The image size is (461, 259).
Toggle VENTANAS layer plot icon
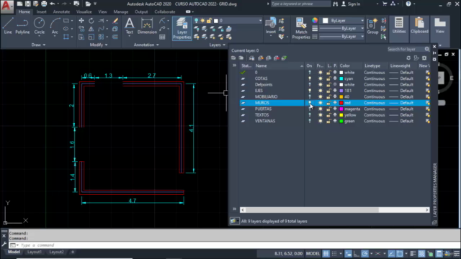335,121
